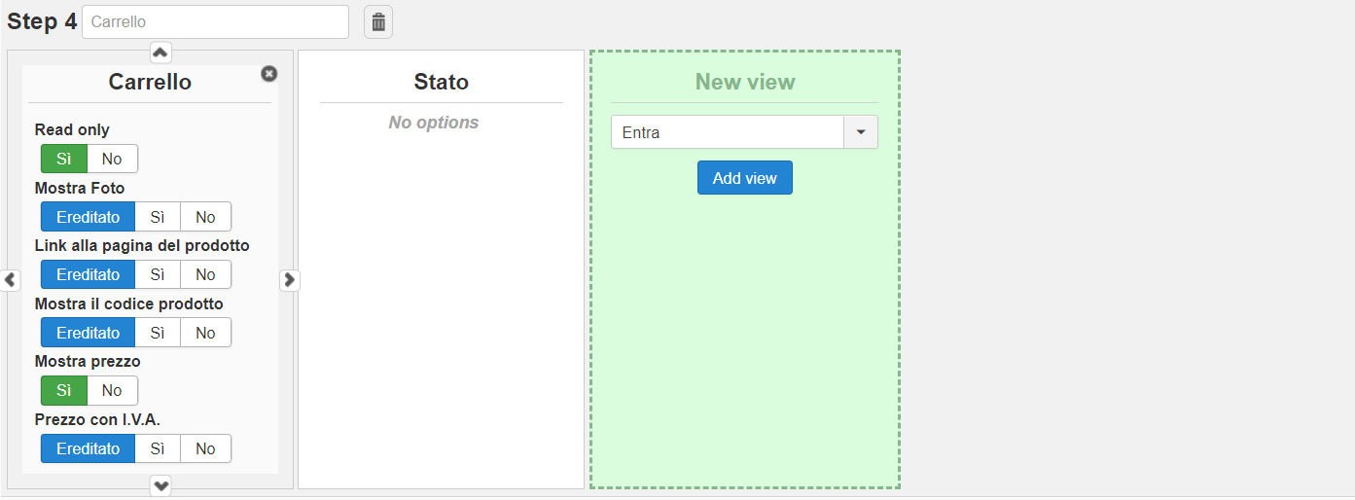1355x500 pixels.
Task: Select the Carrello panel title
Action: [150, 82]
